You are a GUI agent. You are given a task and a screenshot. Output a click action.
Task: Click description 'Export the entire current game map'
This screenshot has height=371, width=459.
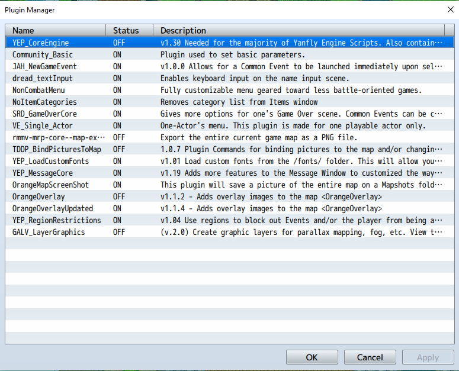(x=259, y=137)
